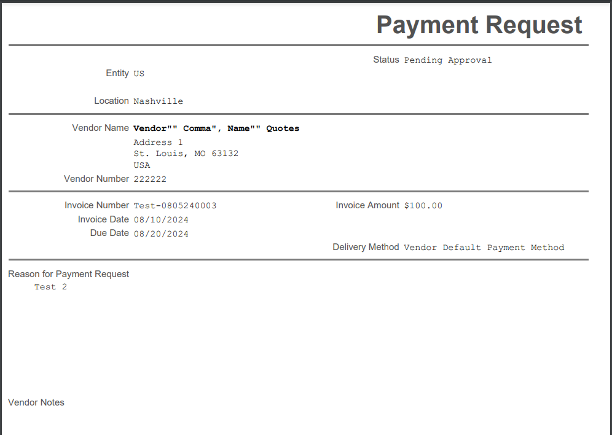
Task: Click the Test 2 reason text
Action: point(50,287)
